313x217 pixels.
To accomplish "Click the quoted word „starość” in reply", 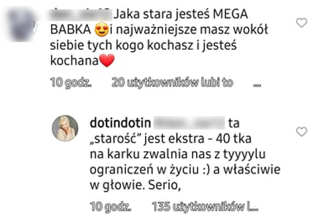I will point(117,138).
